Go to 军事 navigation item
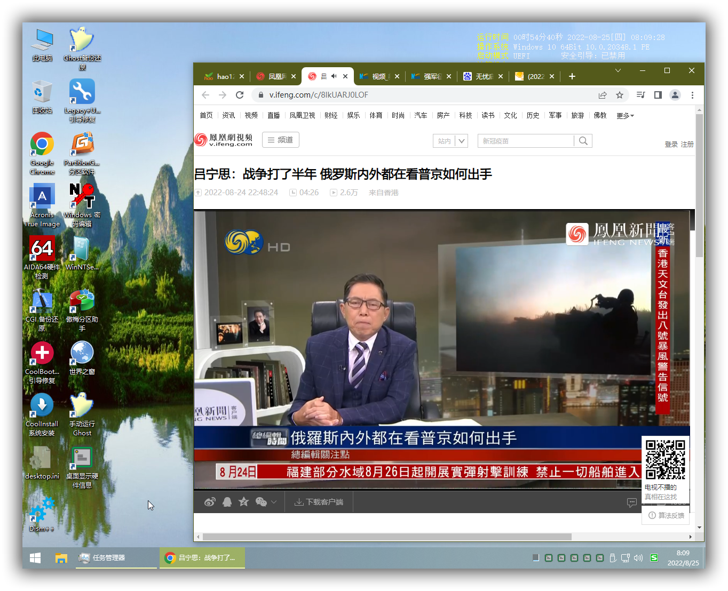 click(555, 115)
